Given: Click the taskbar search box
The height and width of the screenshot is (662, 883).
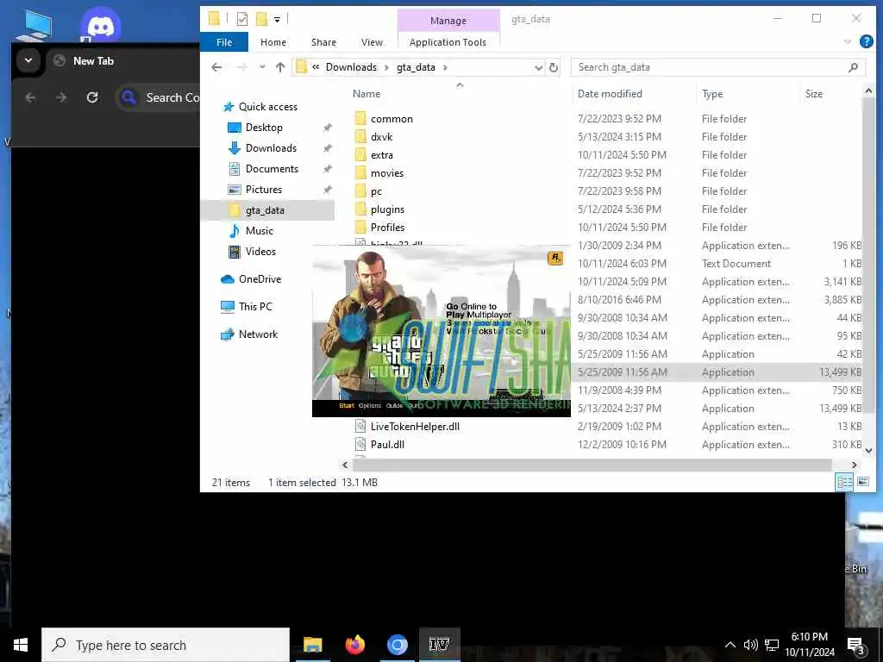Looking at the screenshot, I should point(166,645).
